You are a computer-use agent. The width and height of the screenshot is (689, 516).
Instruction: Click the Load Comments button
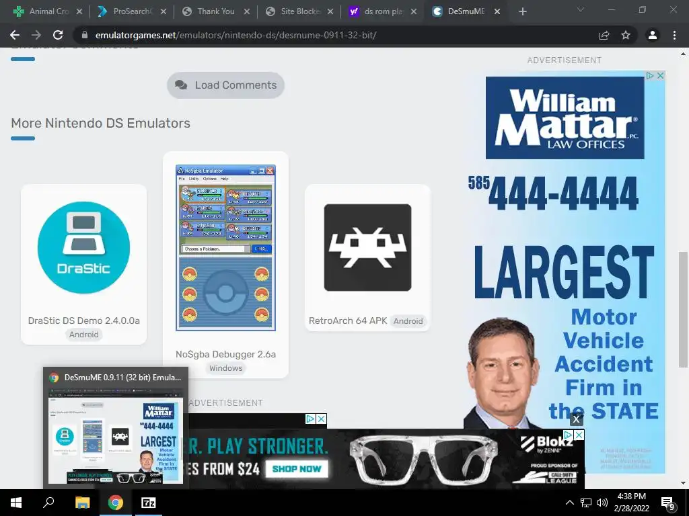[x=225, y=85]
